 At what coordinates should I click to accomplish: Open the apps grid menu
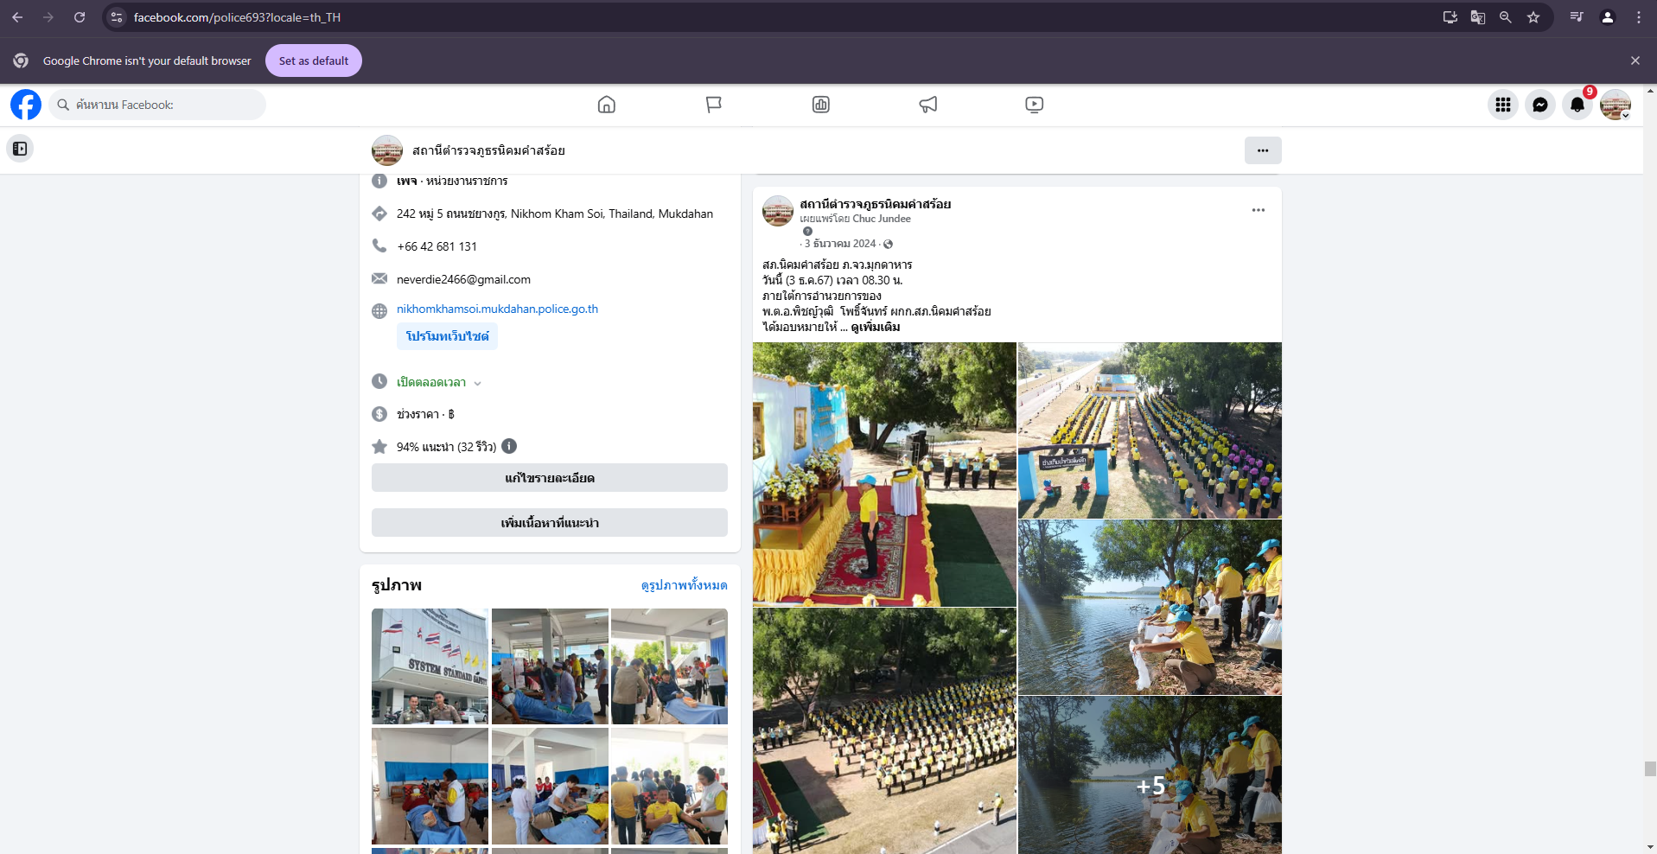[x=1502, y=105]
